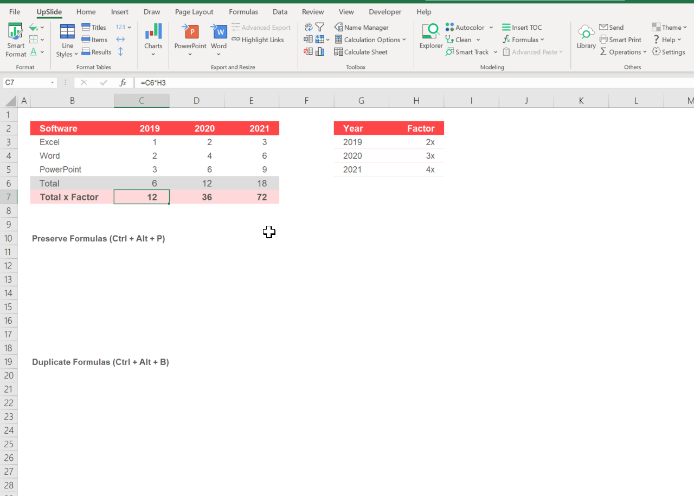Select 'Duplicate Formulas (Ctrl + Alt + B)' cell

(x=100, y=362)
